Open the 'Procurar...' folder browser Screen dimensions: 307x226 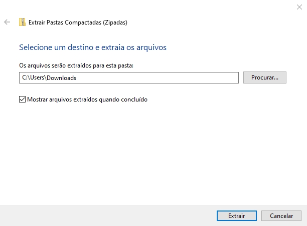(264, 78)
